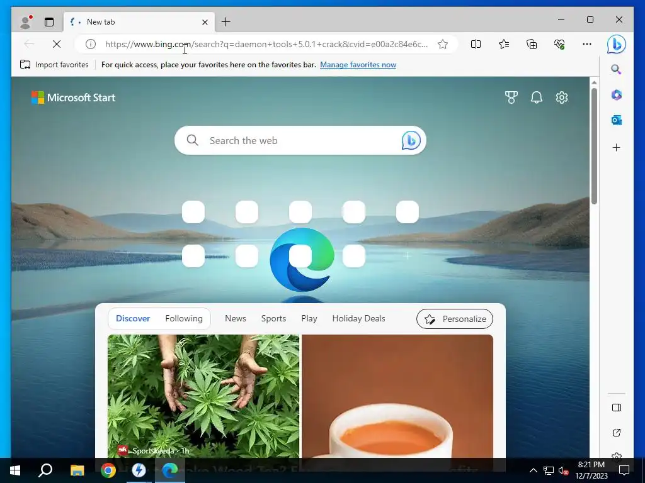Open sidebar Search icon

(616, 69)
